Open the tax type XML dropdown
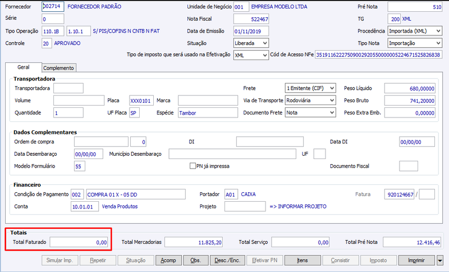The width and height of the screenshot is (449, 272). point(251,55)
